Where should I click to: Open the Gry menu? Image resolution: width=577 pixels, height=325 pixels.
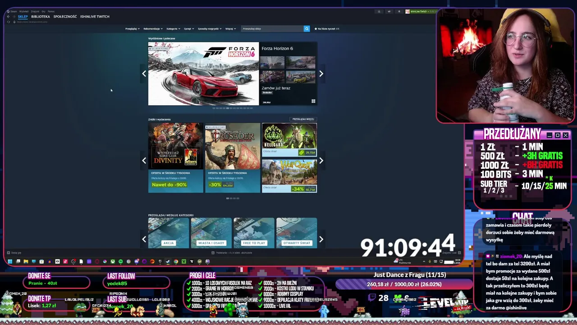[x=43, y=11]
